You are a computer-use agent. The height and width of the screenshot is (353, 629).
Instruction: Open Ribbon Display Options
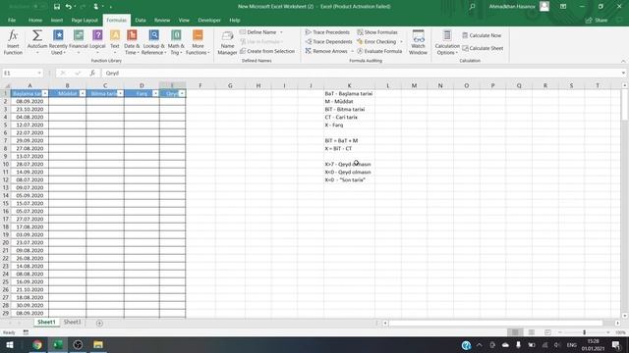(x=563, y=7)
